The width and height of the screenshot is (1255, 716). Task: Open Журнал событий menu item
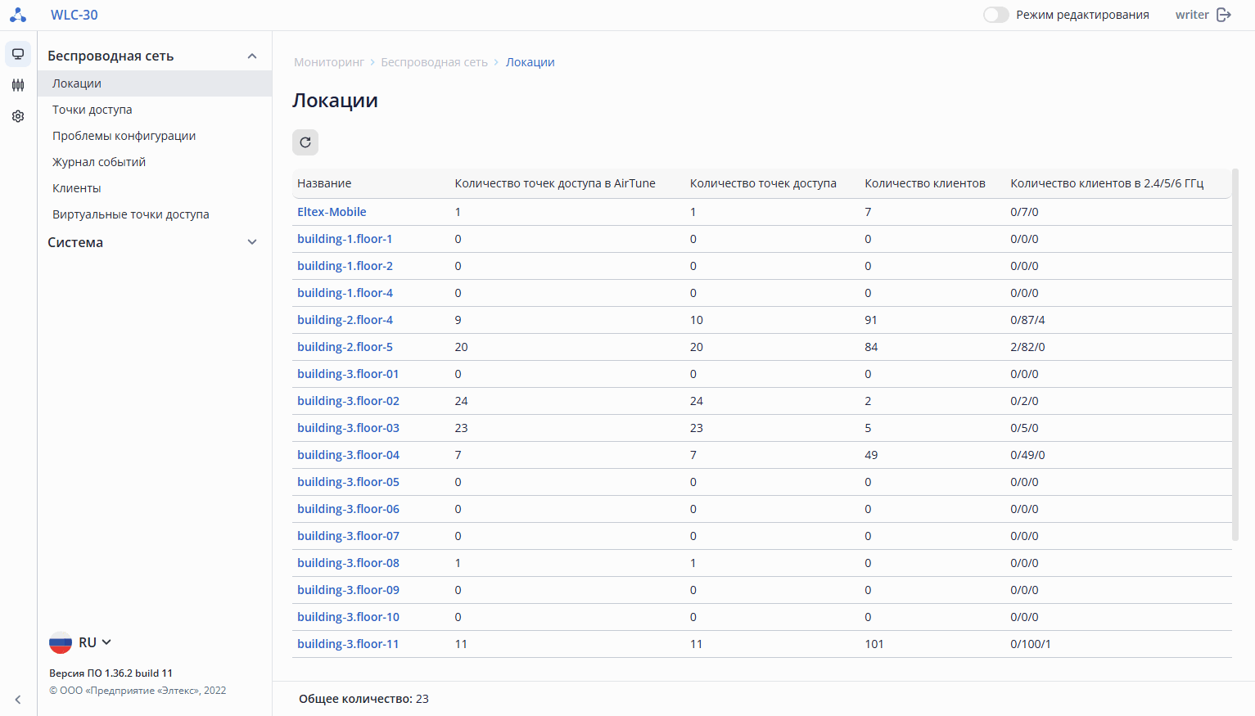tap(99, 162)
